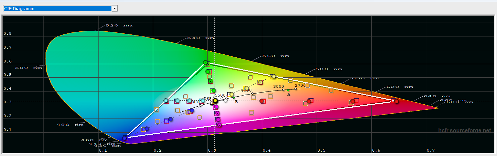Click the y-axis '0.5' value
This screenshot has width=497, height=156.
pos(7,75)
